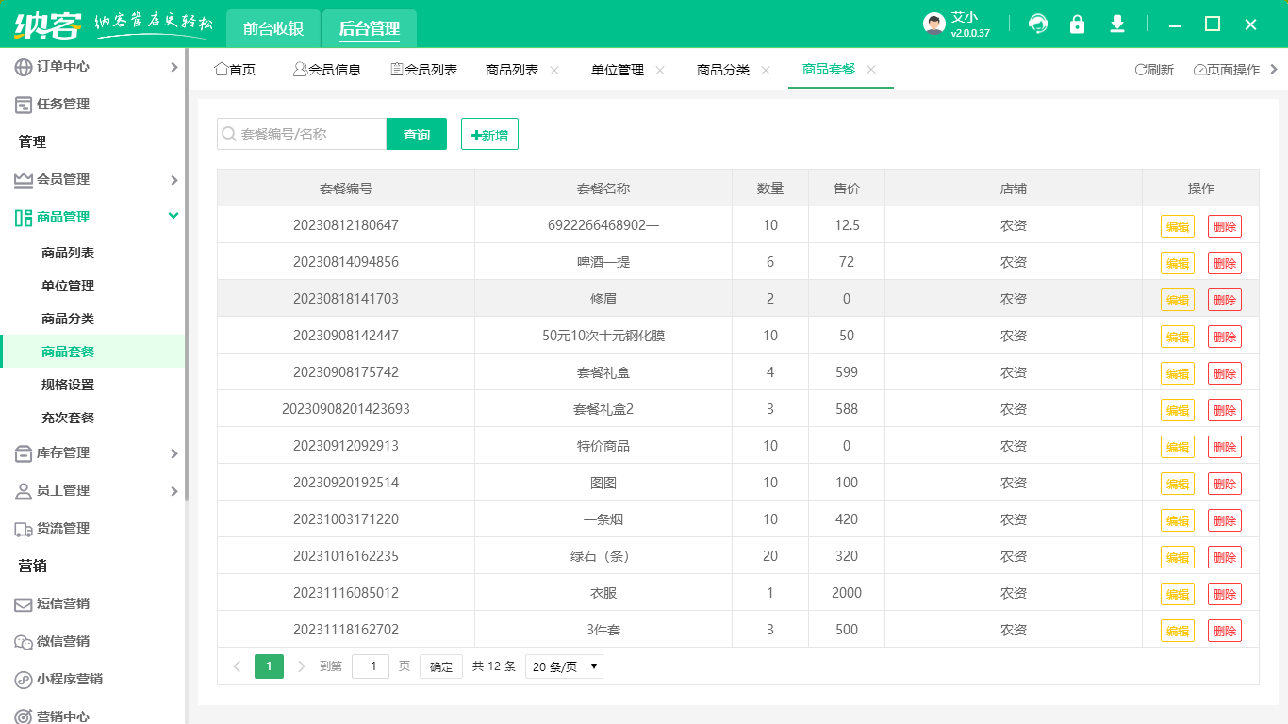Open 货流管理 in the sidebar

pos(63,529)
